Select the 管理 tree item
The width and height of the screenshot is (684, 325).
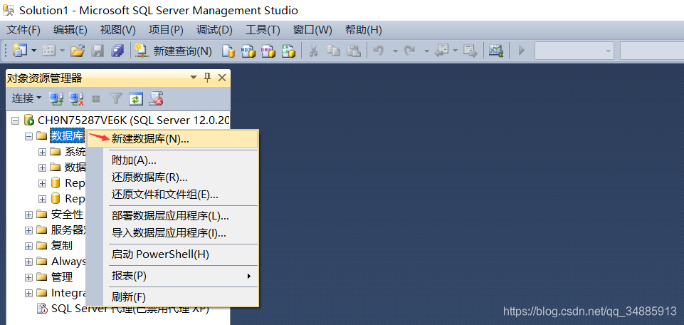click(x=62, y=277)
